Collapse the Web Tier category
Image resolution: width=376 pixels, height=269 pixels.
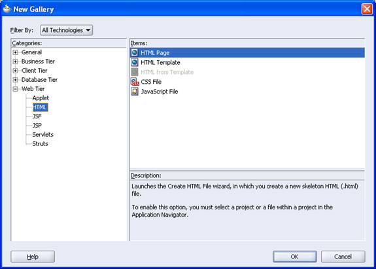tap(15, 89)
